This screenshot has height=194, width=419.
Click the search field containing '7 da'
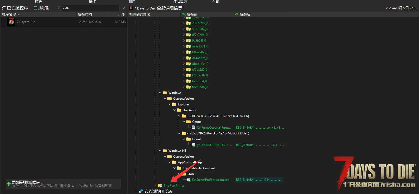click(x=90, y=8)
